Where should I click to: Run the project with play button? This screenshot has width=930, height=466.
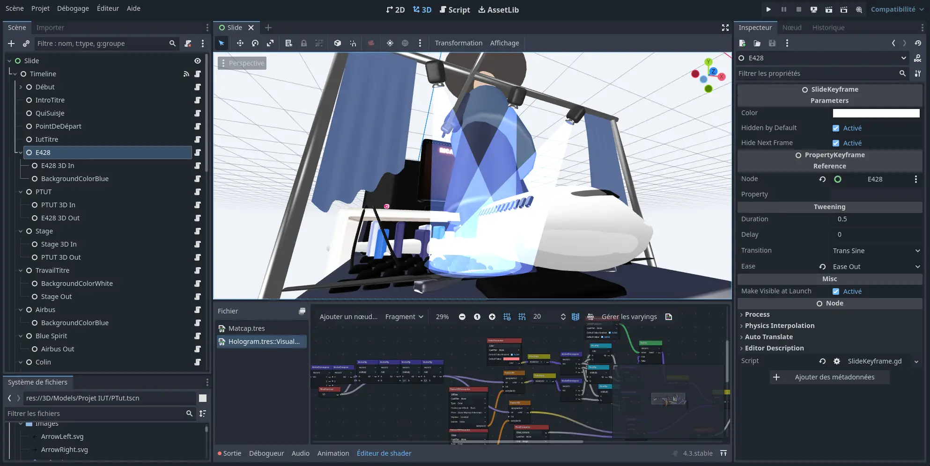(x=768, y=9)
